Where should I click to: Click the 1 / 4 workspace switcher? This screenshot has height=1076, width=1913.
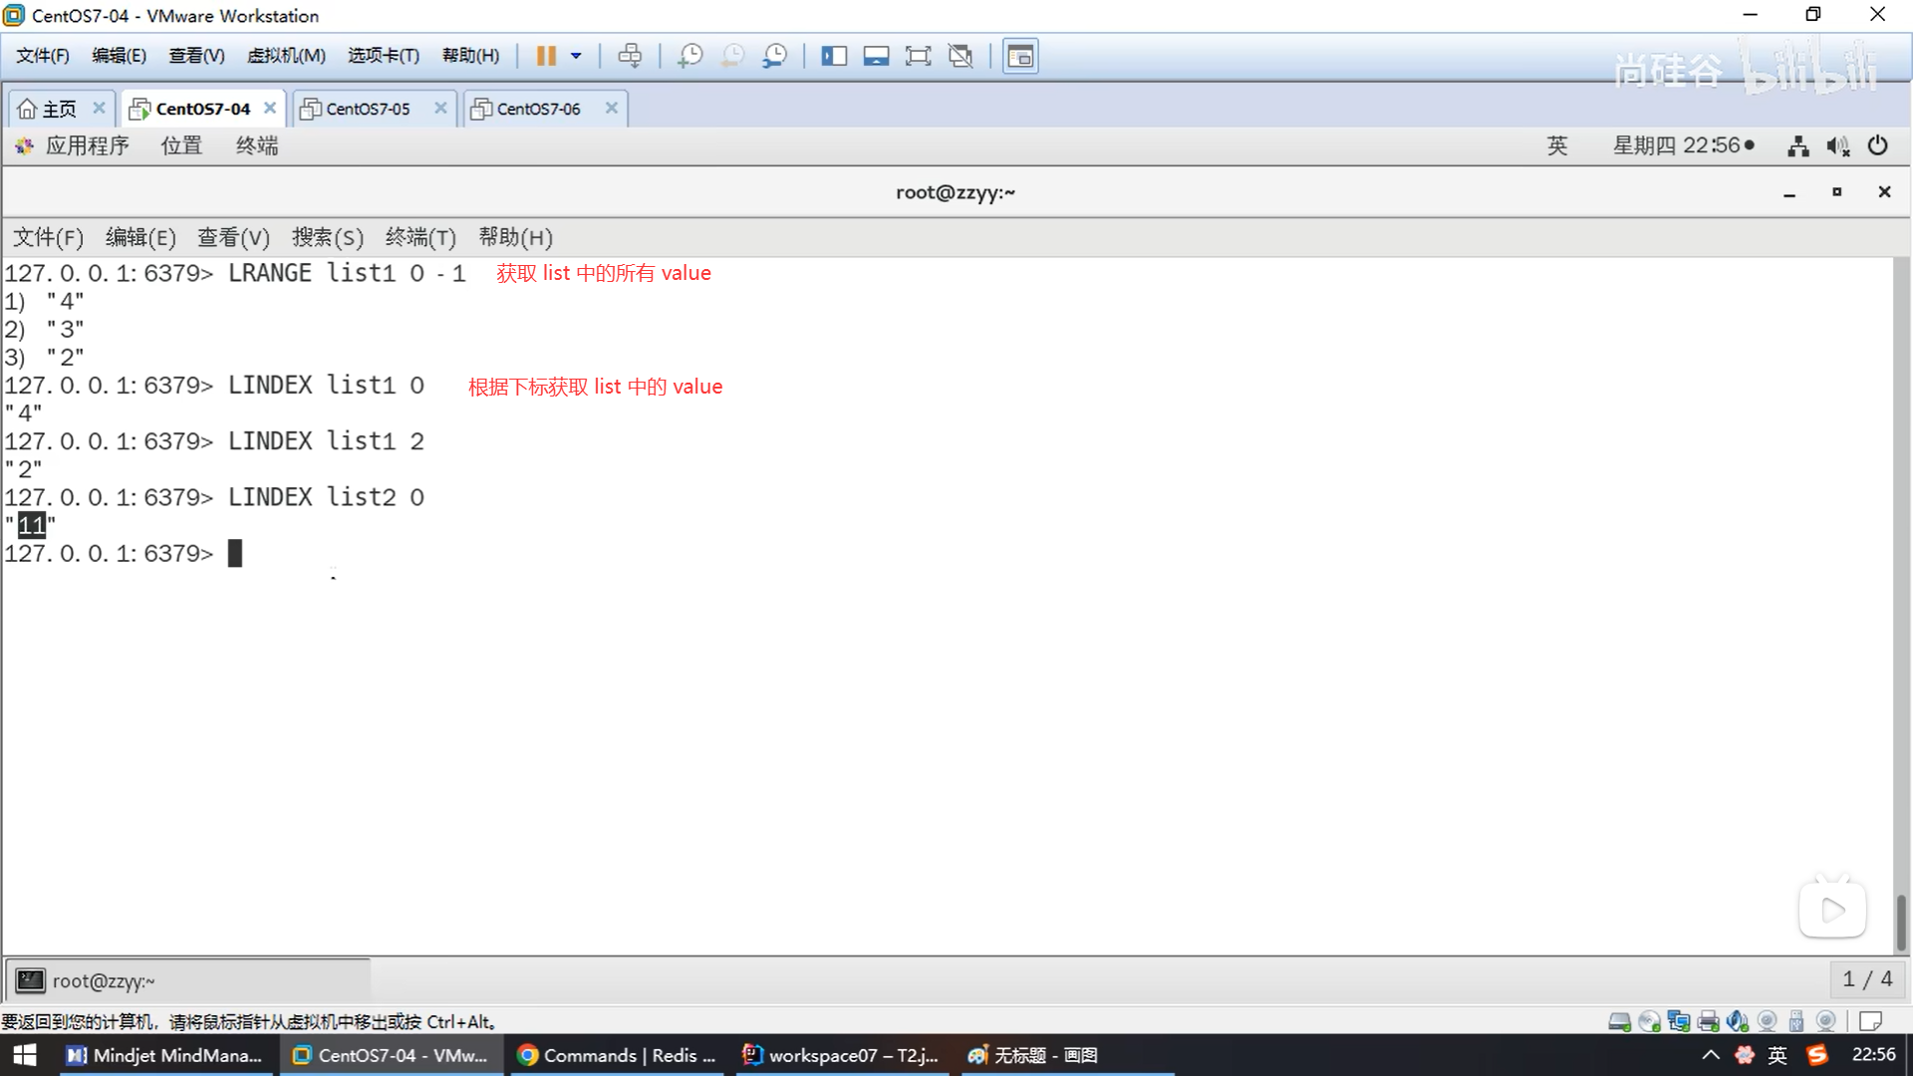pyautogui.click(x=1866, y=979)
